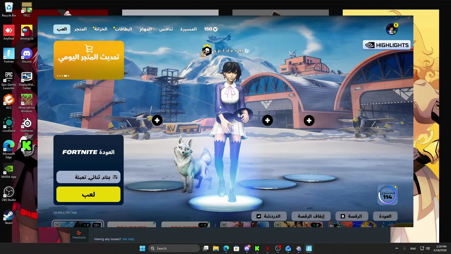Open the البطاقات (Passes) tab
Viewport: 451px width, 254px height.
[x=123, y=29]
